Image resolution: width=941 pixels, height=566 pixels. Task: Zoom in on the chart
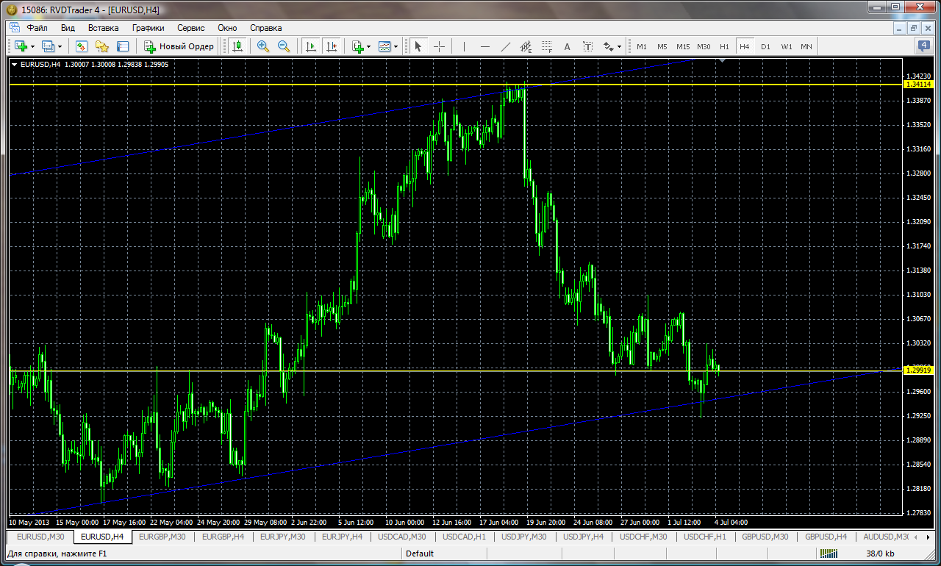262,46
